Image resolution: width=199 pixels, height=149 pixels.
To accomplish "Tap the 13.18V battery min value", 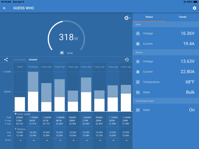I will coord(20,136).
